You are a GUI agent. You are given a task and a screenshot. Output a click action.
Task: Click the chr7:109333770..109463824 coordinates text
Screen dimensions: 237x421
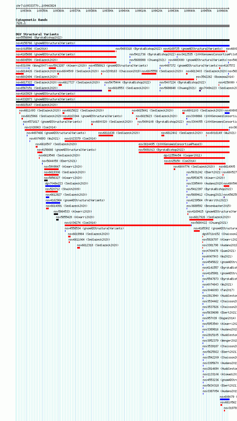click(x=36, y=6)
